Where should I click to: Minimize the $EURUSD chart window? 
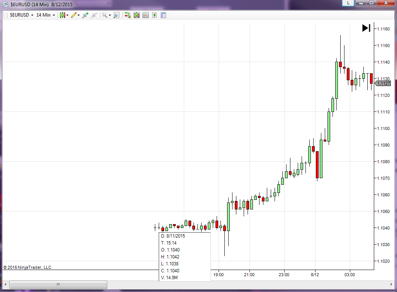coord(361,3)
